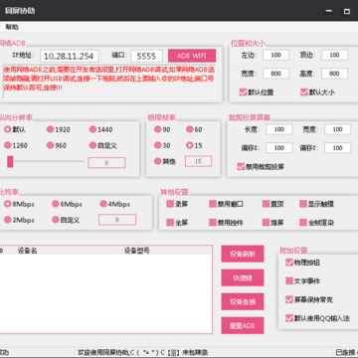Enable the 录屏 checkbox
The width and height of the screenshot is (358, 358).
(170, 204)
